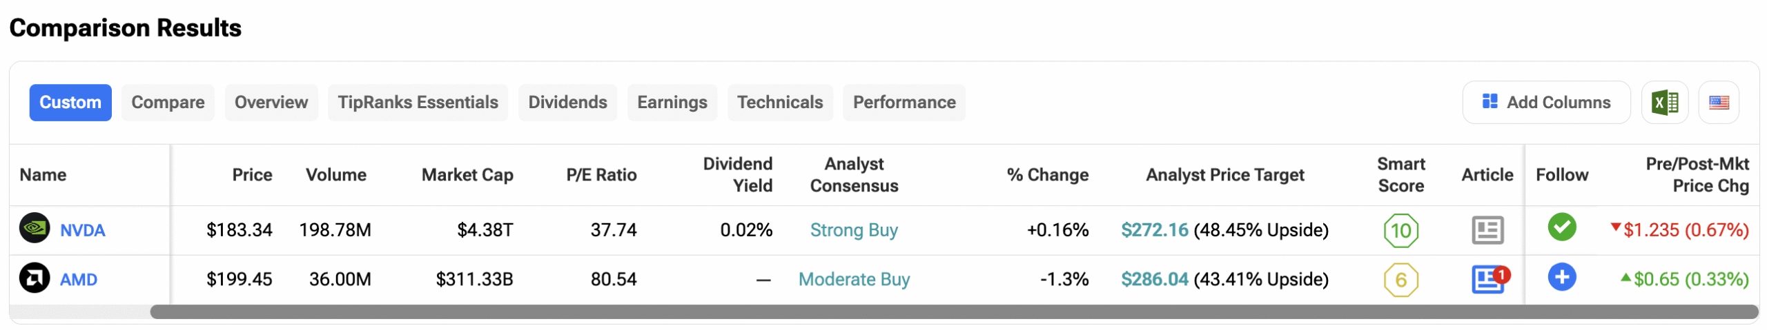Click AMD Smart Score 6 badge
1767x330 pixels.
(x=1400, y=280)
